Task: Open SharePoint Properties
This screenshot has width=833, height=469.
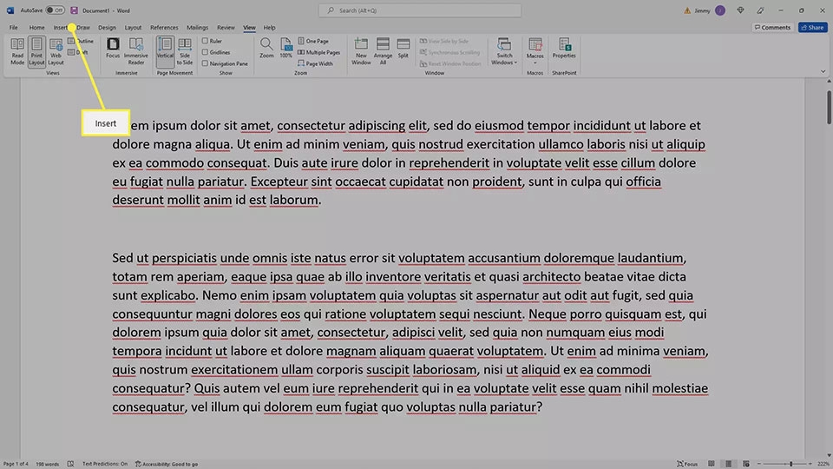Action: tap(564, 48)
